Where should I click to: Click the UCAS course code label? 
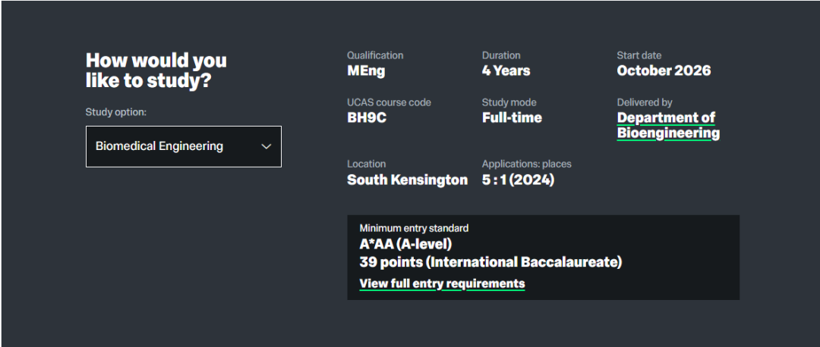(x=389, y=102)
